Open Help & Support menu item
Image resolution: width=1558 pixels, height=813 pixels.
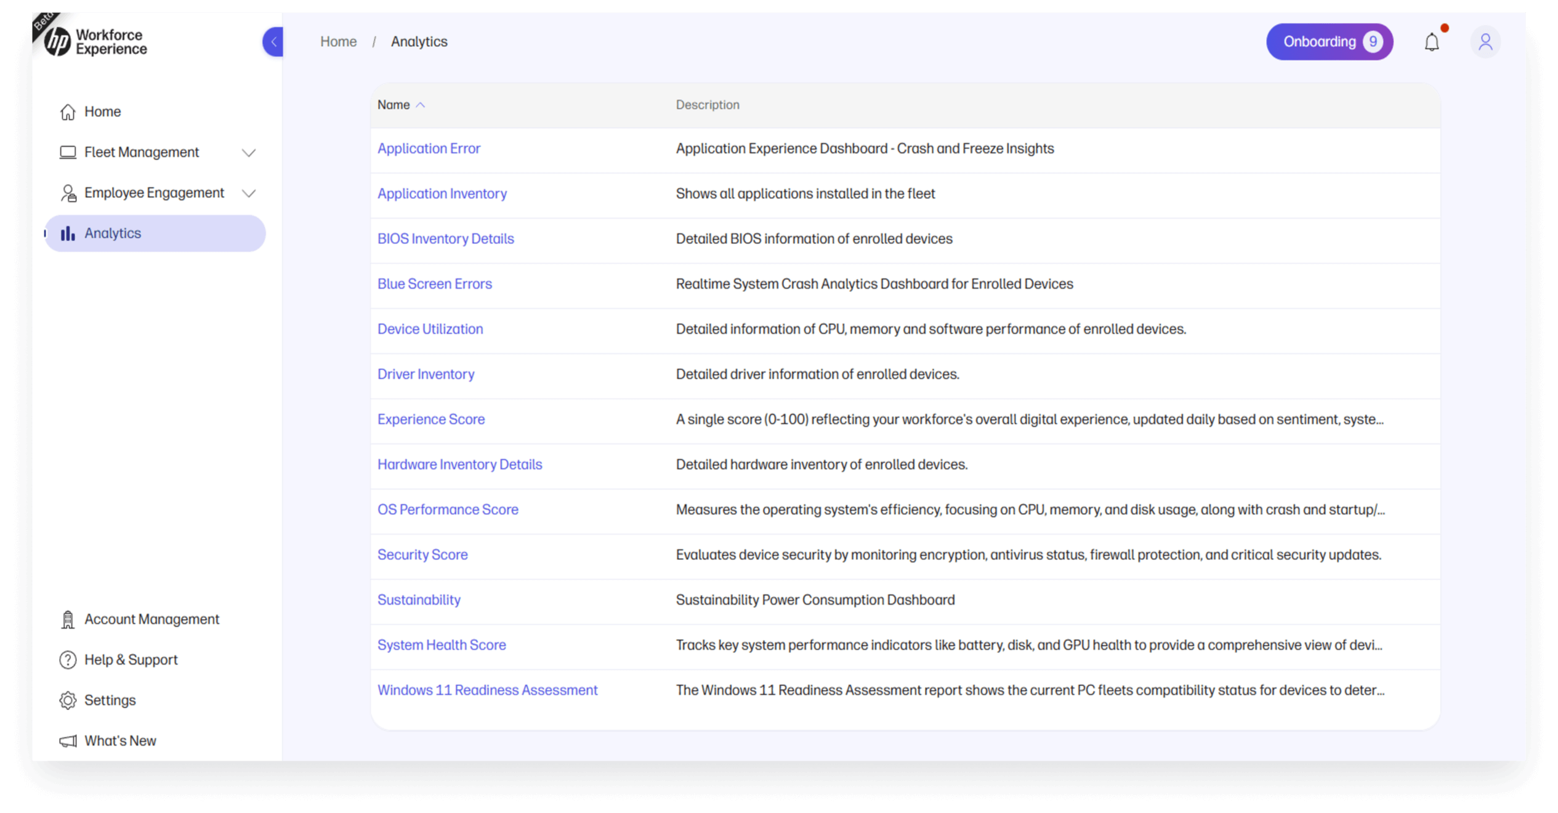pyautogui.click(x=155, y=660)
